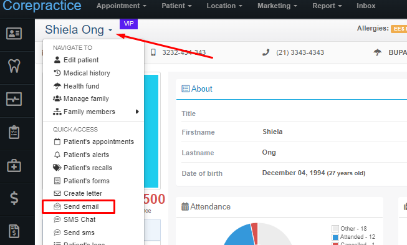
Task: Click phone number (21) 3343-4343
Action: (300, 52)
